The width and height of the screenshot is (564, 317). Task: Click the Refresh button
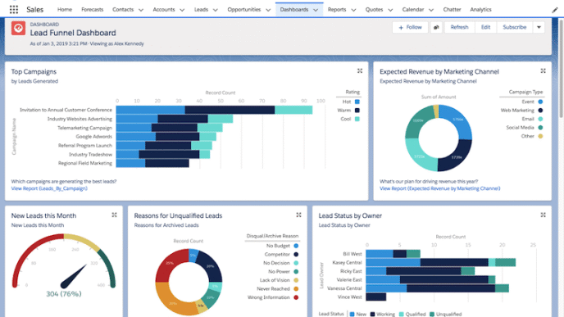pos(459,27)
